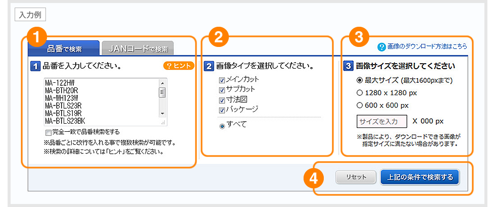Click the blue question mark help icon

[x=381, y=46]
